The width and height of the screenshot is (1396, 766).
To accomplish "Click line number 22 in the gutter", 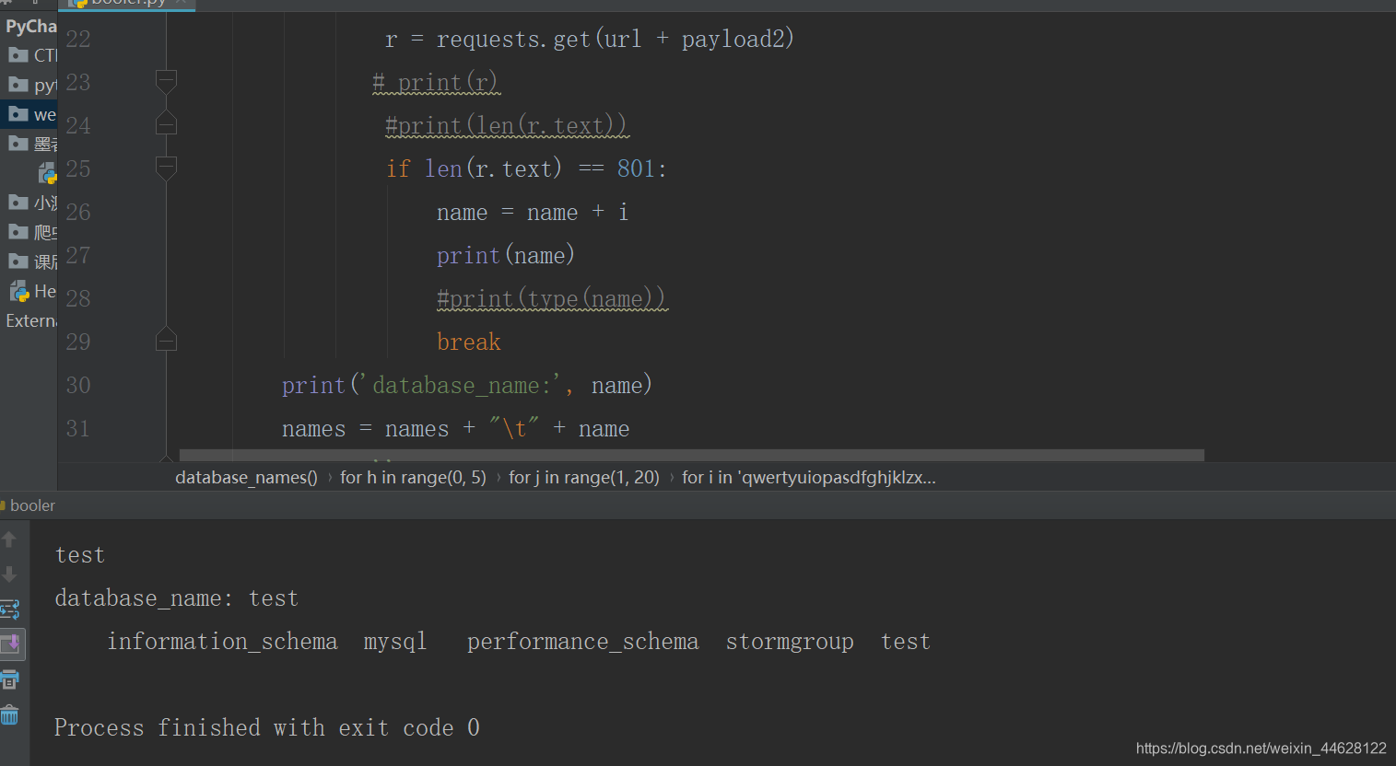I will pyautogui.click(x=78, y=39).
